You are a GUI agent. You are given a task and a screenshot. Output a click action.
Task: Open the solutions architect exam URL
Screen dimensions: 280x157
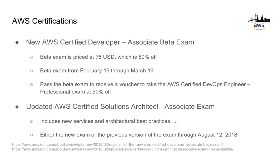pos(122,149)
